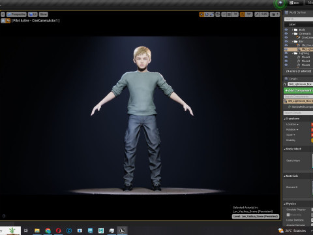
Task: Collapse the Materials section
Action: pos(284,176)
